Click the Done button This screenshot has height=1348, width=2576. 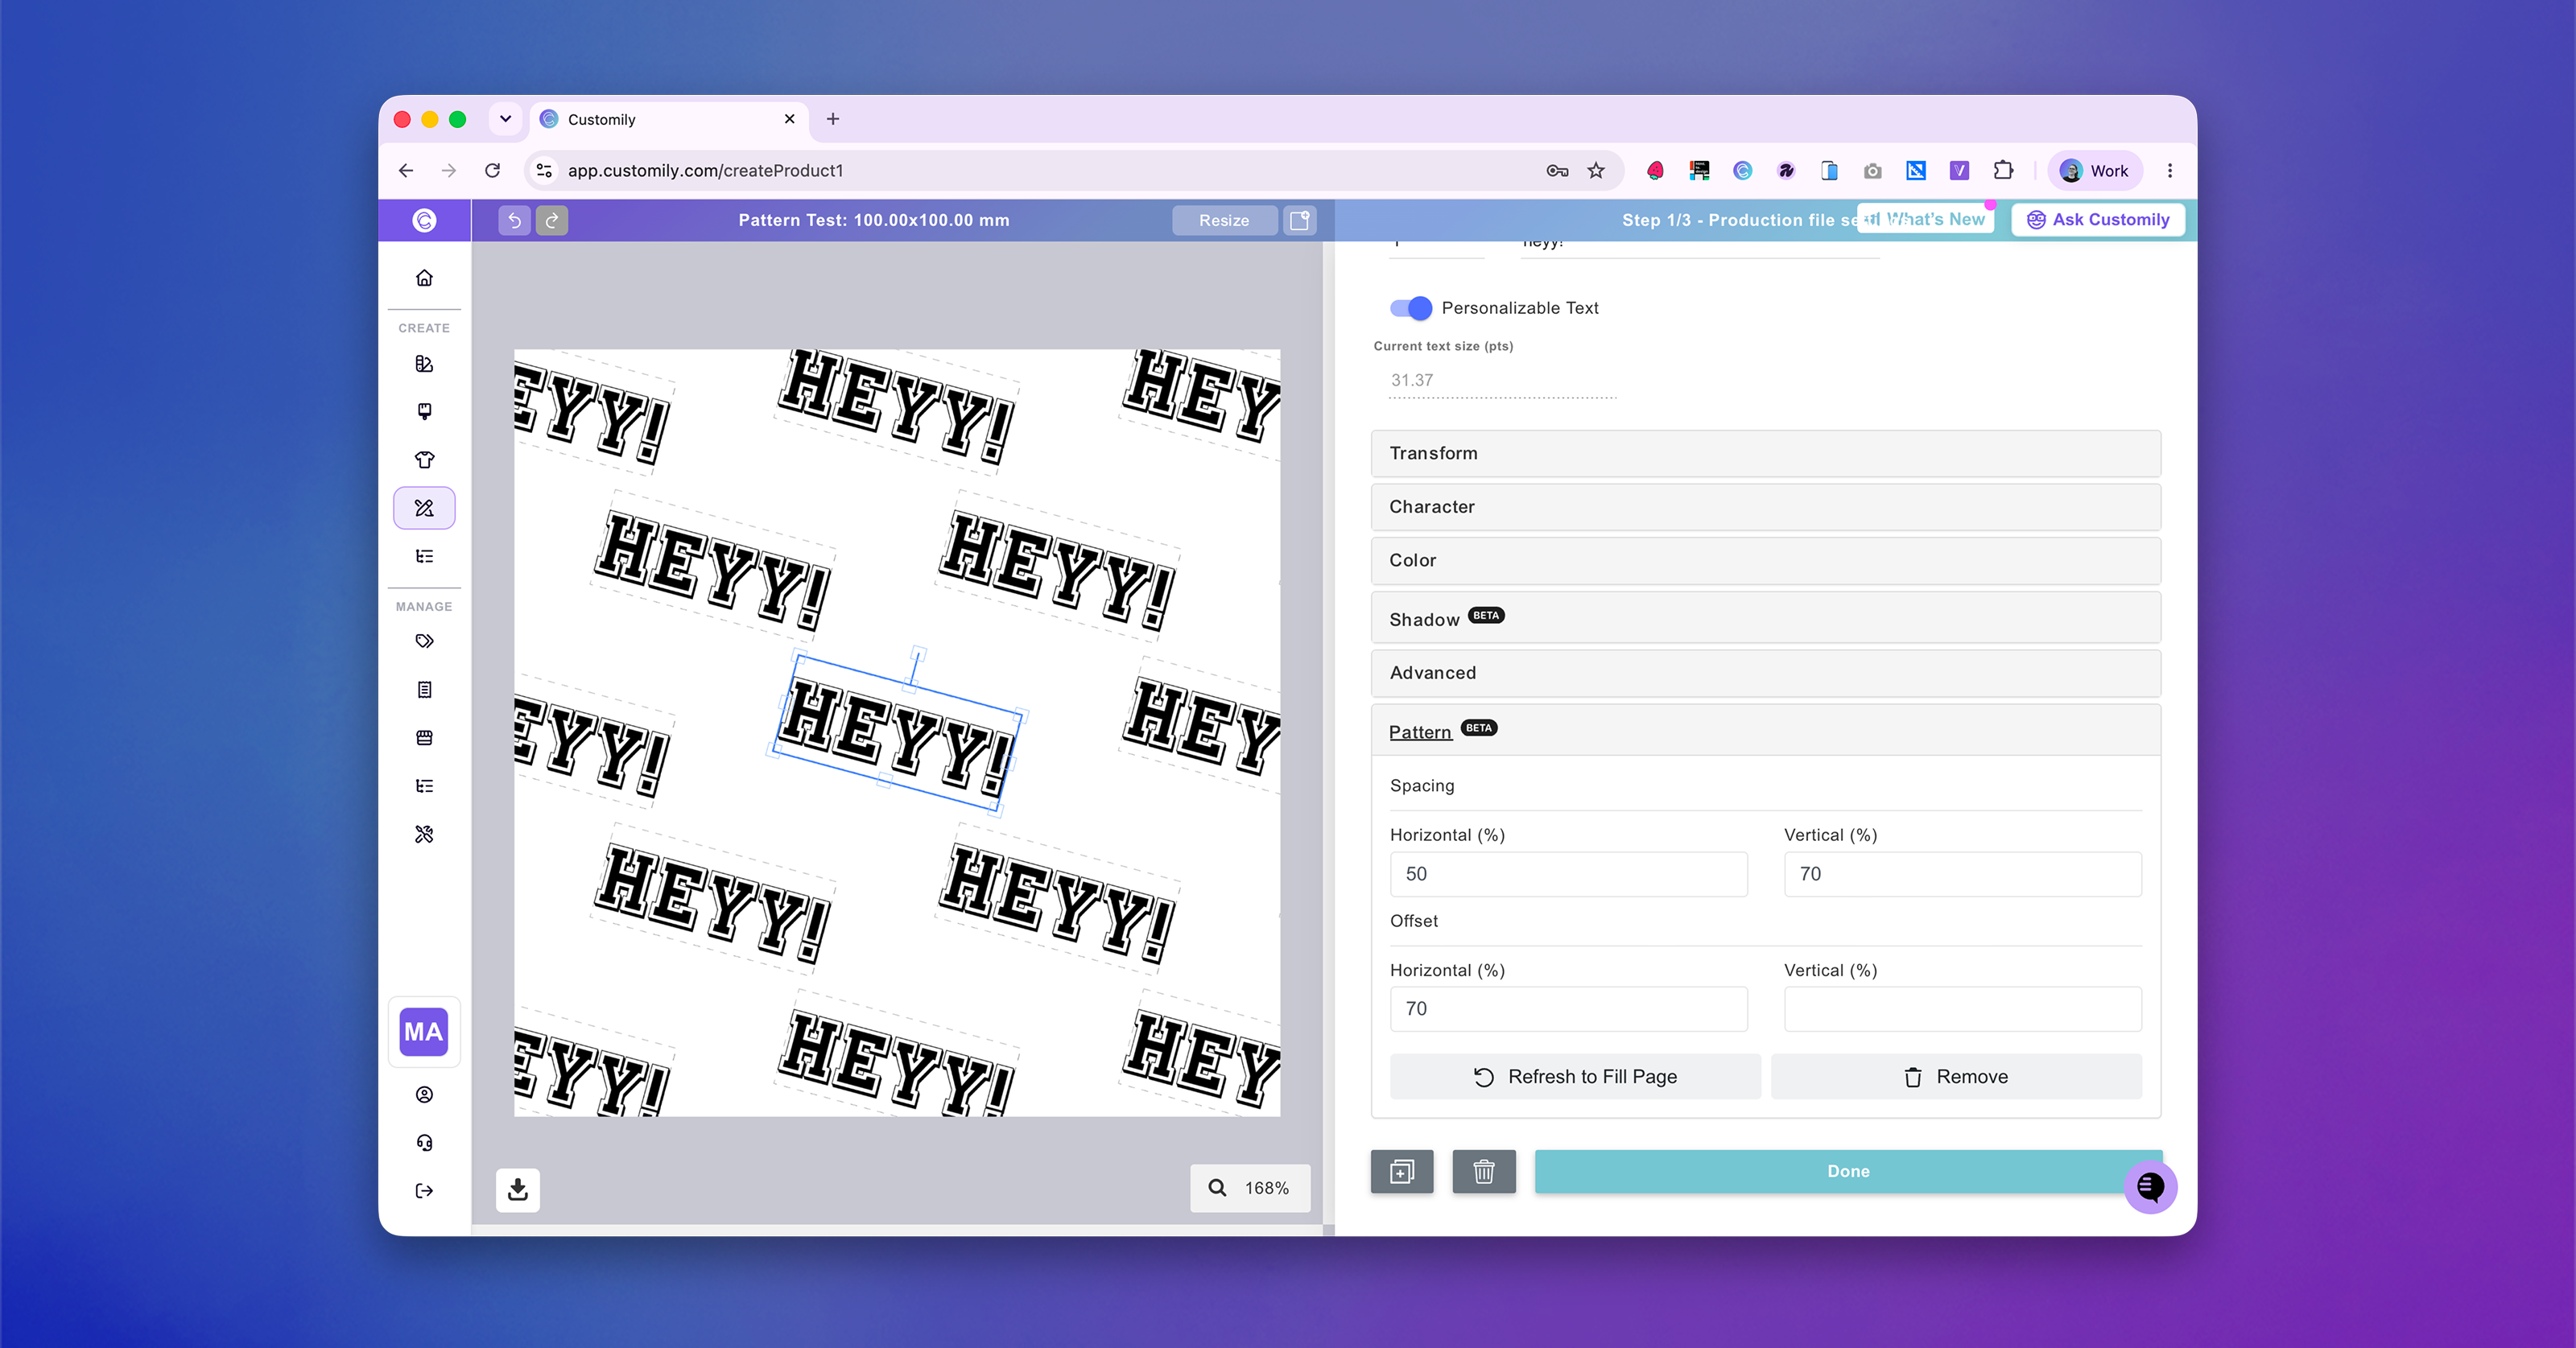[1848, 1171]
